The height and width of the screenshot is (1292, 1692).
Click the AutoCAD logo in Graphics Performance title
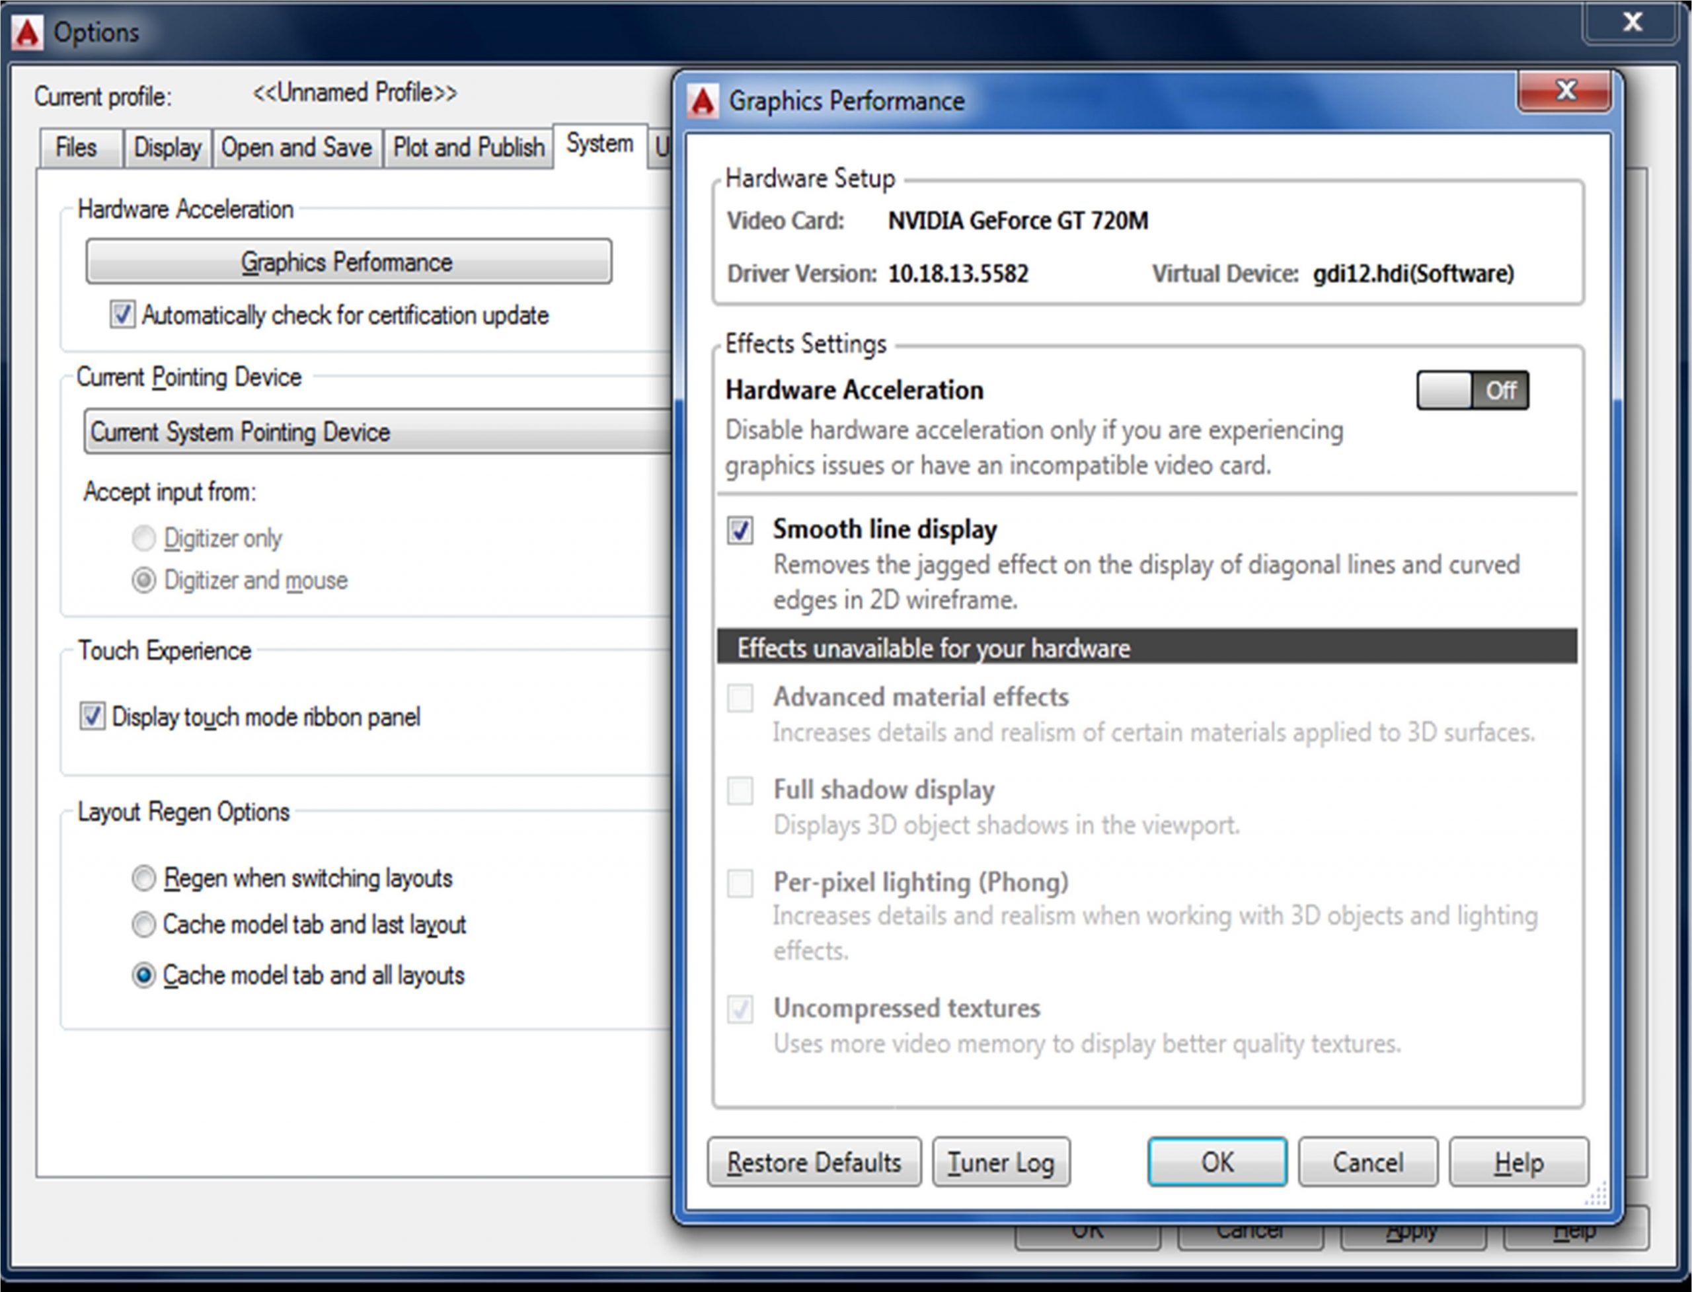coord(702,100)
